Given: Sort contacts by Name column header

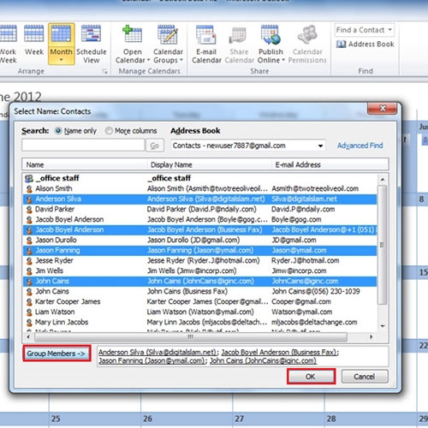Looking at the screenshot, I should click(85, 164).
